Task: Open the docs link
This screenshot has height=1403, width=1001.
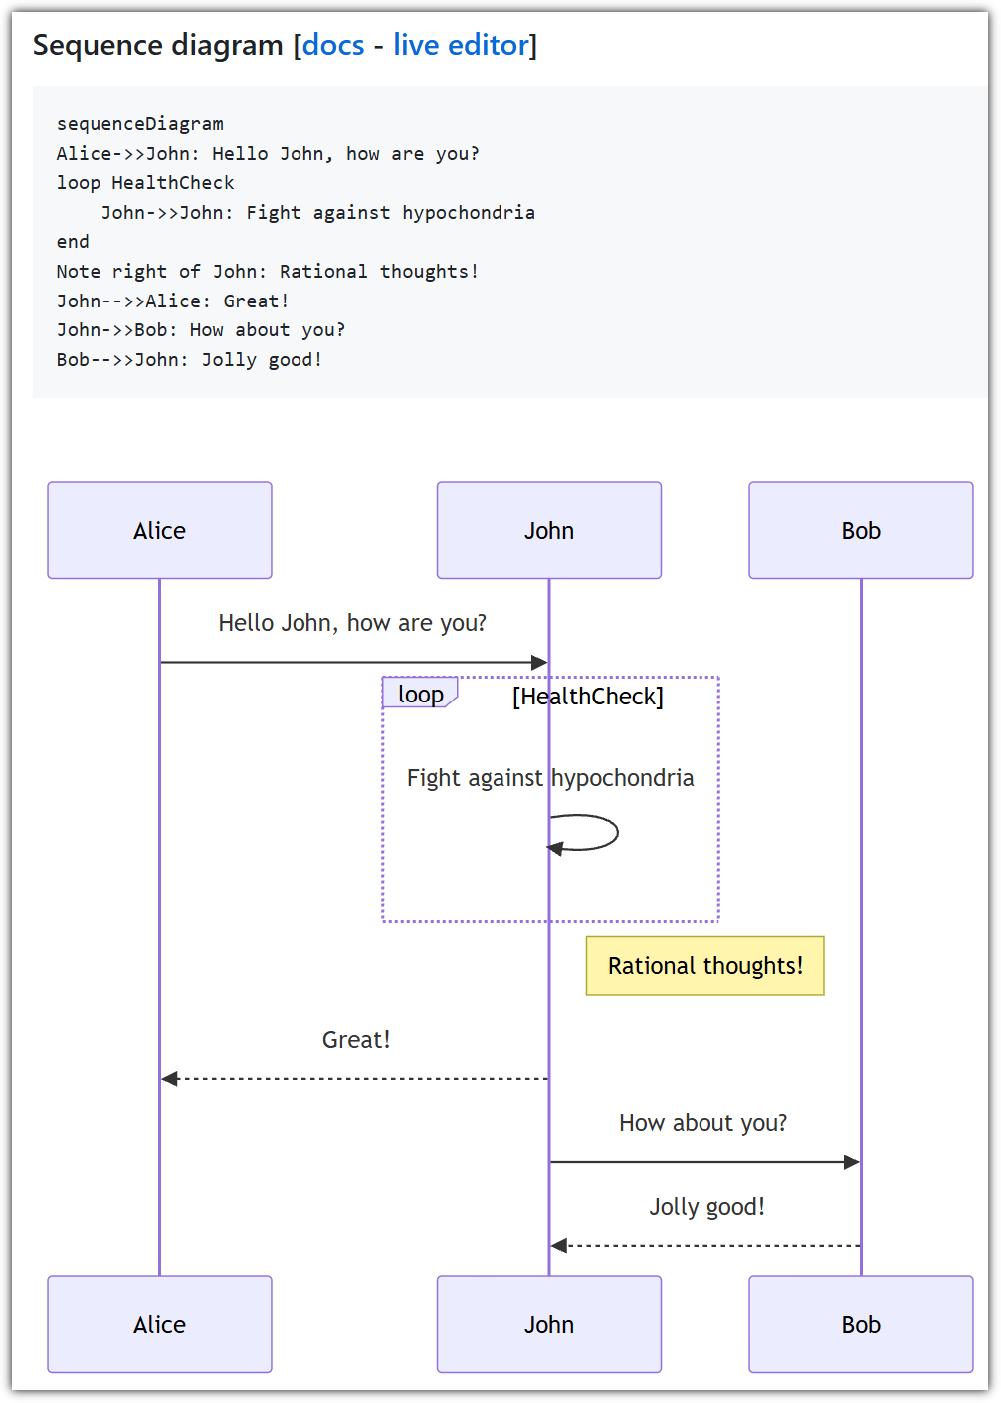Action: pos(333,45)
